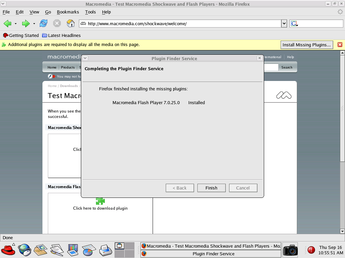The width and height of the screenshot is (345, 258).
Task: Click the Macromedia logo at right of heading
Action: coord(284,95)
